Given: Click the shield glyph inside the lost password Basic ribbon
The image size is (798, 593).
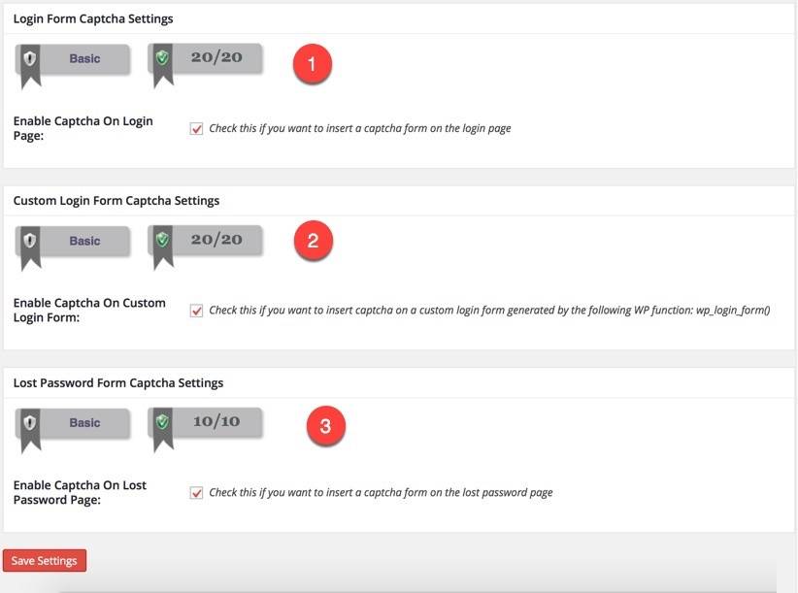Looking at the screenshot, I should click(28, 421).
